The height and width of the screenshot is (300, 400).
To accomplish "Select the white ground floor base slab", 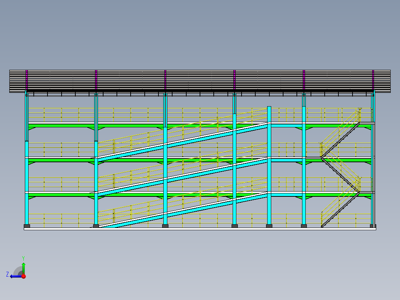I will pos(200,229).
